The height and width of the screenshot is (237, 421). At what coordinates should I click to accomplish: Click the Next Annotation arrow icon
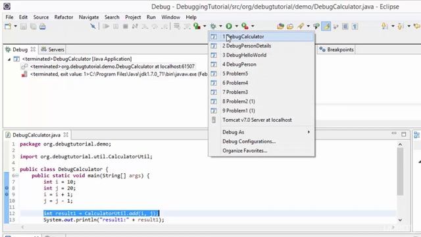[x=385, y=26]
